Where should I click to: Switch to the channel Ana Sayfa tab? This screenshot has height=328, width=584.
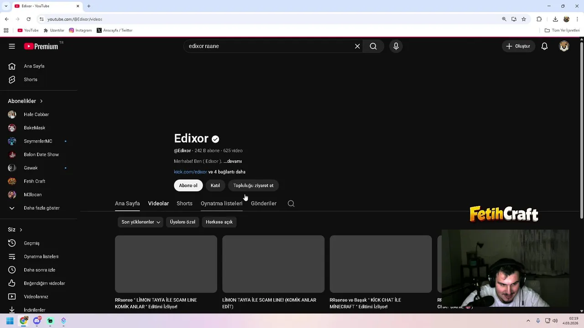(x=127, y=203)
